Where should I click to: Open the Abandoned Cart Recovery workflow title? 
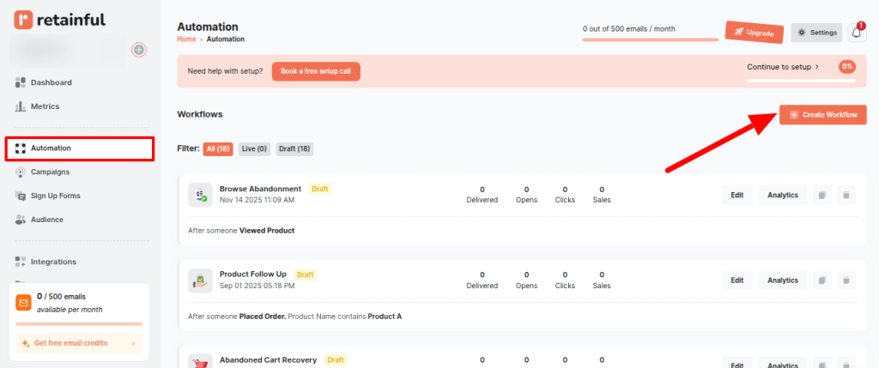point(268,359)
